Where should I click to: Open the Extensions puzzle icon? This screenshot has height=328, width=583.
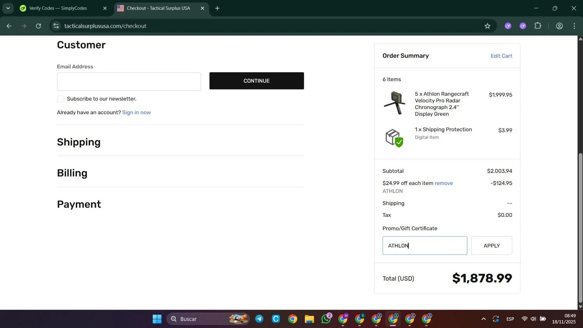pyautogui.click(x=538, y=26)
